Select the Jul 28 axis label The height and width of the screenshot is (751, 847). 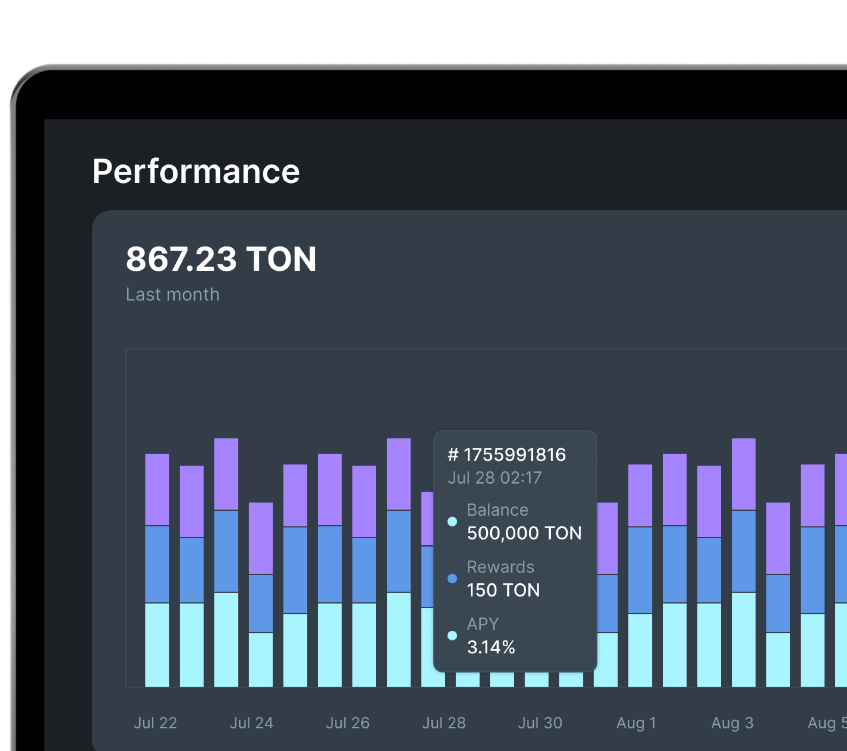click(x=444, y=723)
